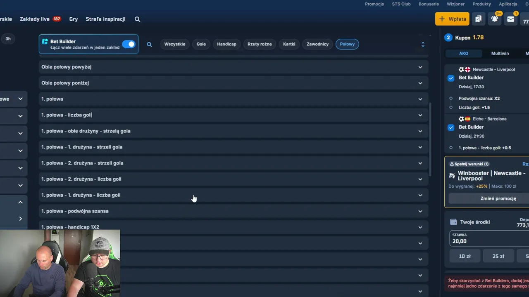Select the Wszystkie filter tab

point(175,44)
